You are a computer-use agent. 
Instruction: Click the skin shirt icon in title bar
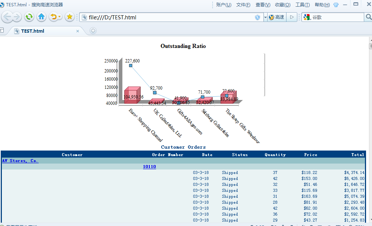tap(336, 5)
